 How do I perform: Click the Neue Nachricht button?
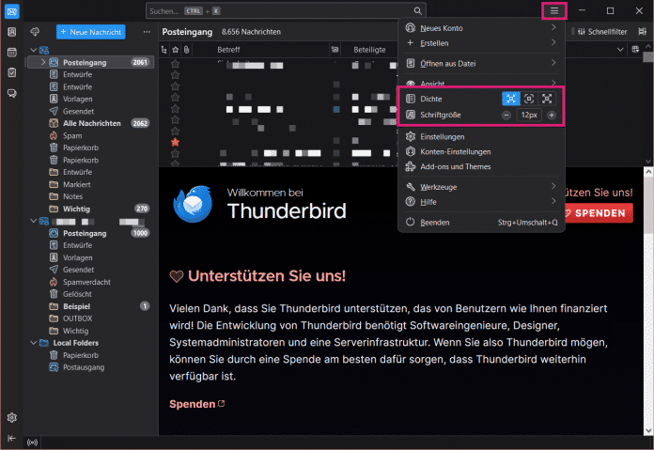coord(90,32)
